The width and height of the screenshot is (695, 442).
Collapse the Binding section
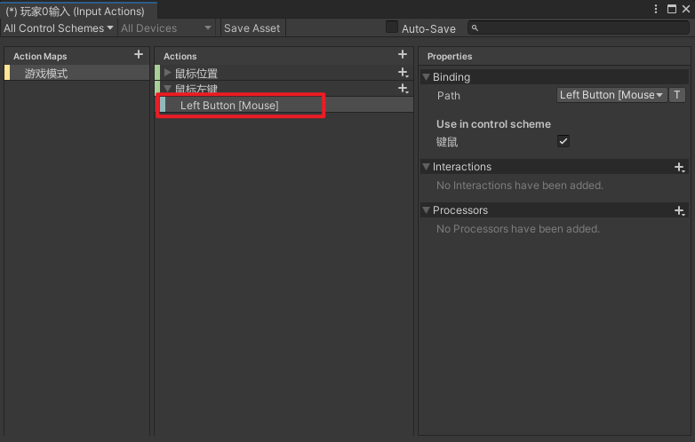coord(427,77)
